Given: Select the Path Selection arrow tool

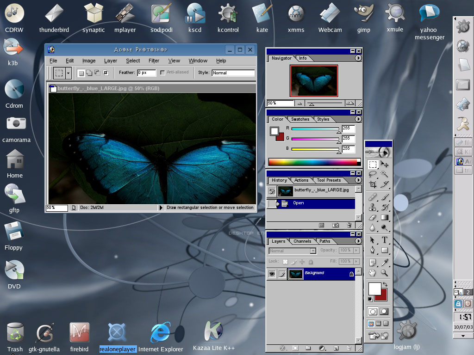Looking at the screenshot, I should click(x=373, y=240).
